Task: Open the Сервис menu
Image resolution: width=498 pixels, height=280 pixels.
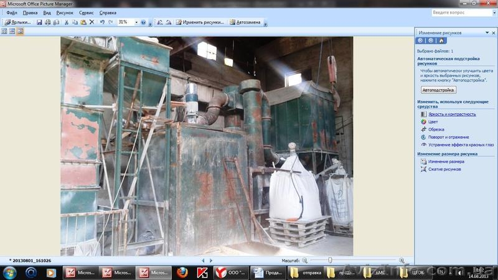Action: click(87, 12)
